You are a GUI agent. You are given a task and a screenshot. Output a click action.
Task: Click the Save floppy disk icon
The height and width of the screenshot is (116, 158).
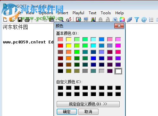pos(20,20)
